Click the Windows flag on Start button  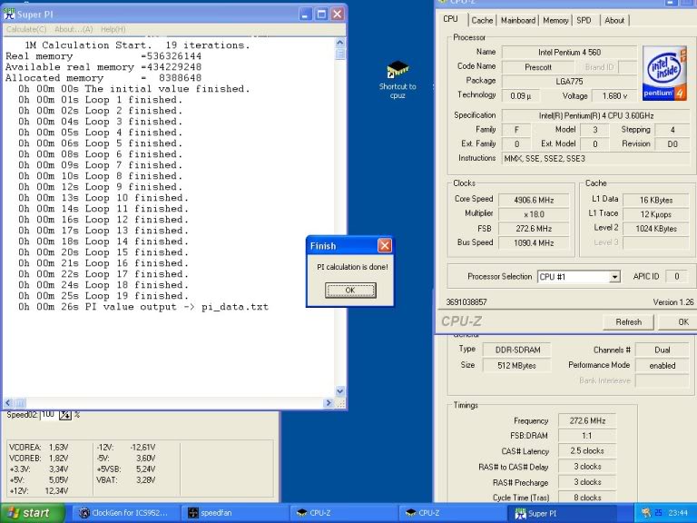pos(13,513)
